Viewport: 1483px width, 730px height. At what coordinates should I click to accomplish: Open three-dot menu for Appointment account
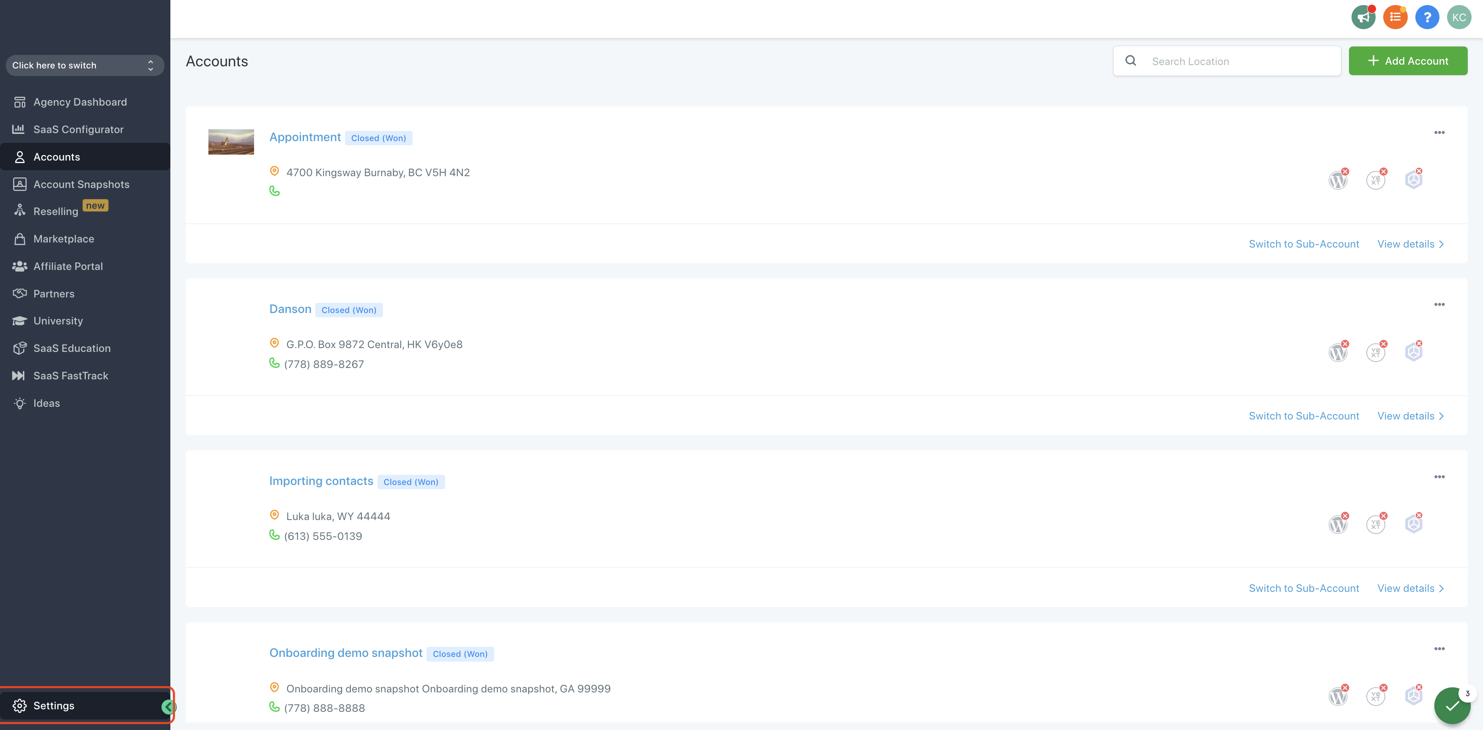tap(1439, 132)
